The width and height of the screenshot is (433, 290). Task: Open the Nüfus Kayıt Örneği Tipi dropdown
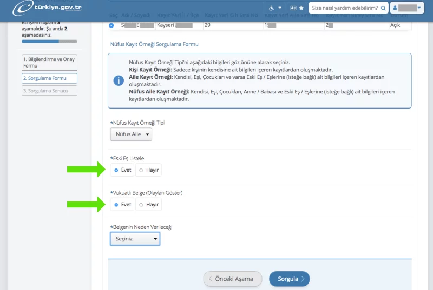[x=131, y=134]
